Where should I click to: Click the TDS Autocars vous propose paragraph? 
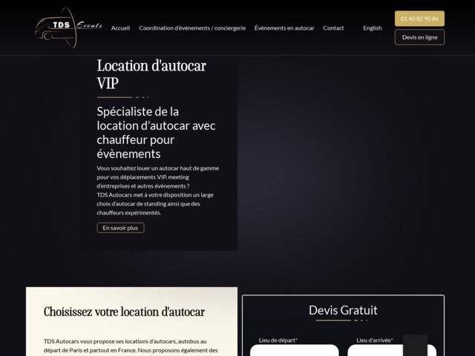coord(131,346)
